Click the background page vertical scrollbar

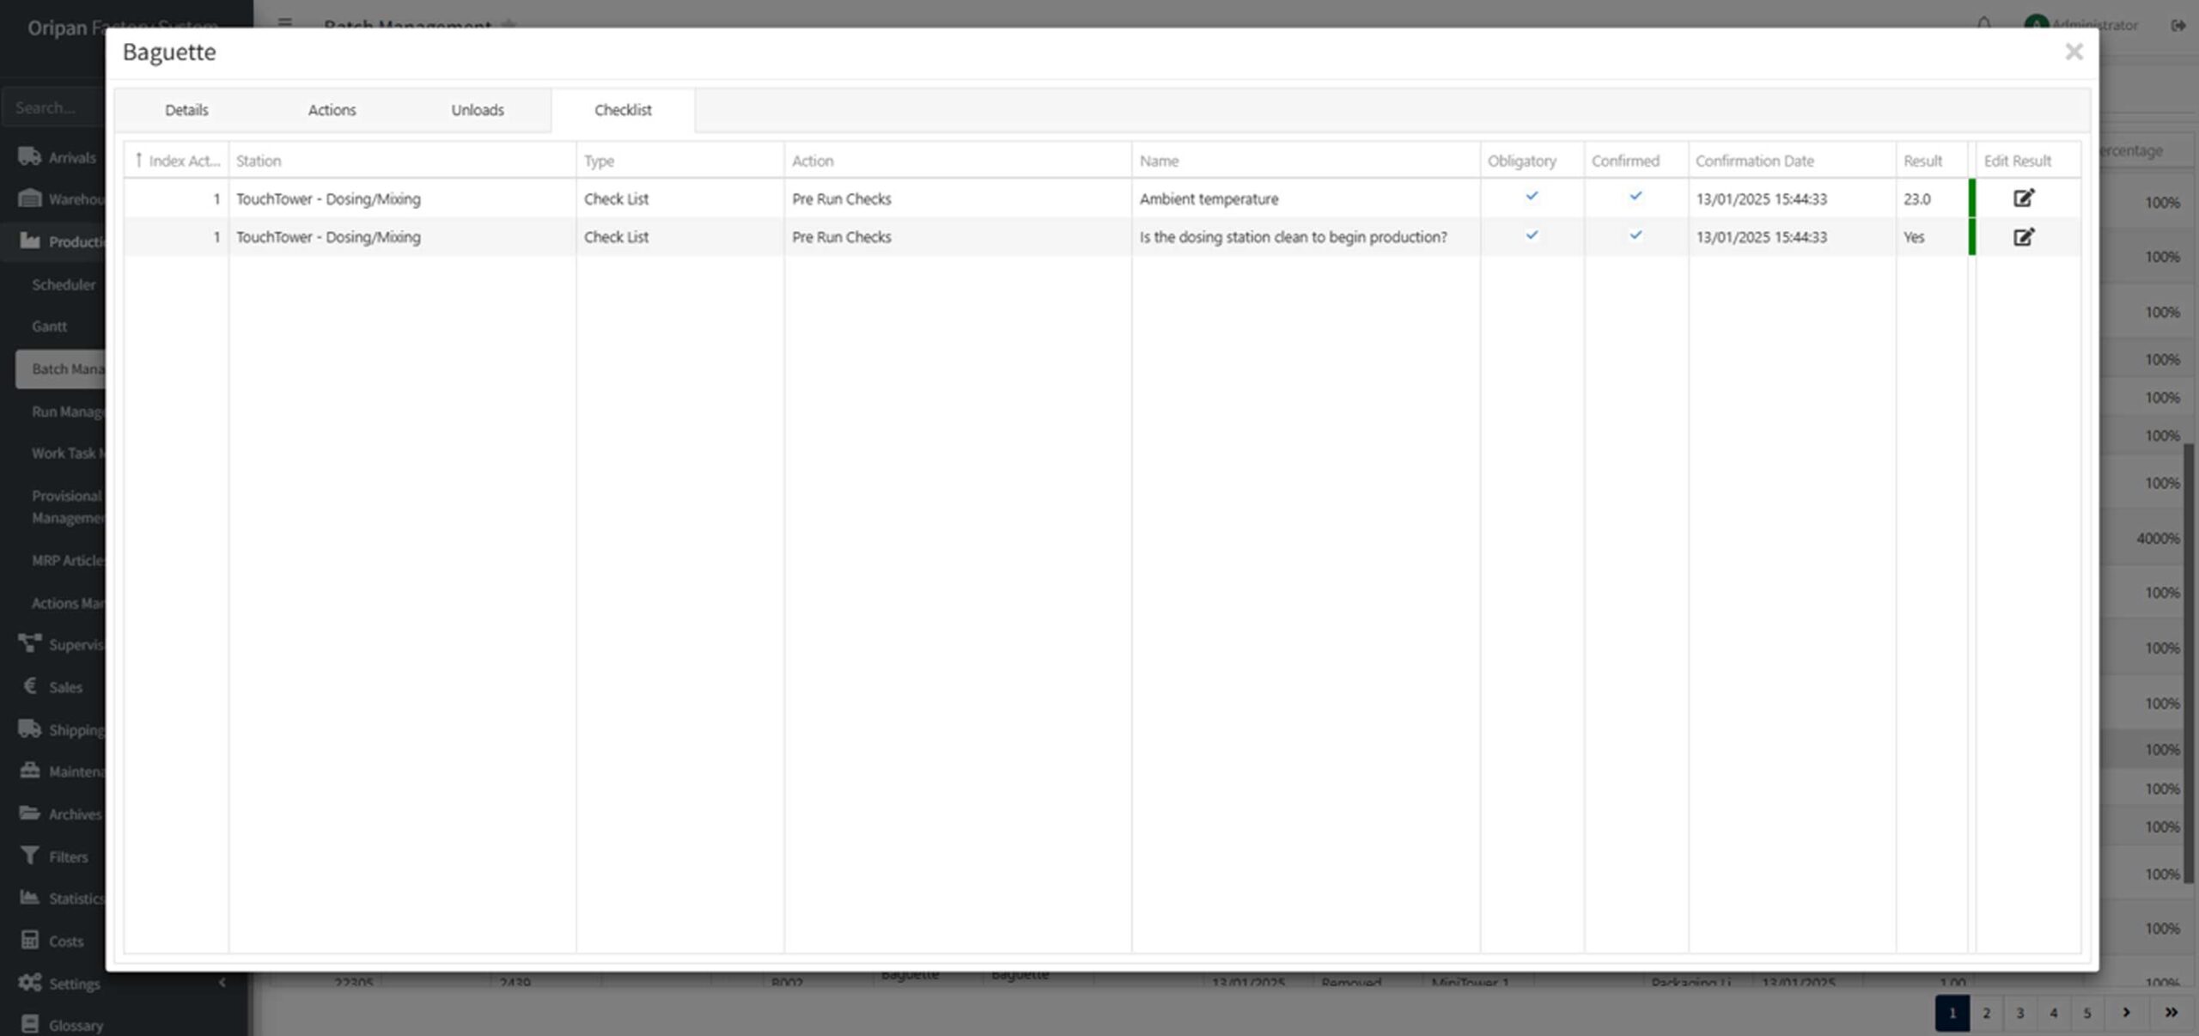pyautogui.click(x=2189, y=662)
